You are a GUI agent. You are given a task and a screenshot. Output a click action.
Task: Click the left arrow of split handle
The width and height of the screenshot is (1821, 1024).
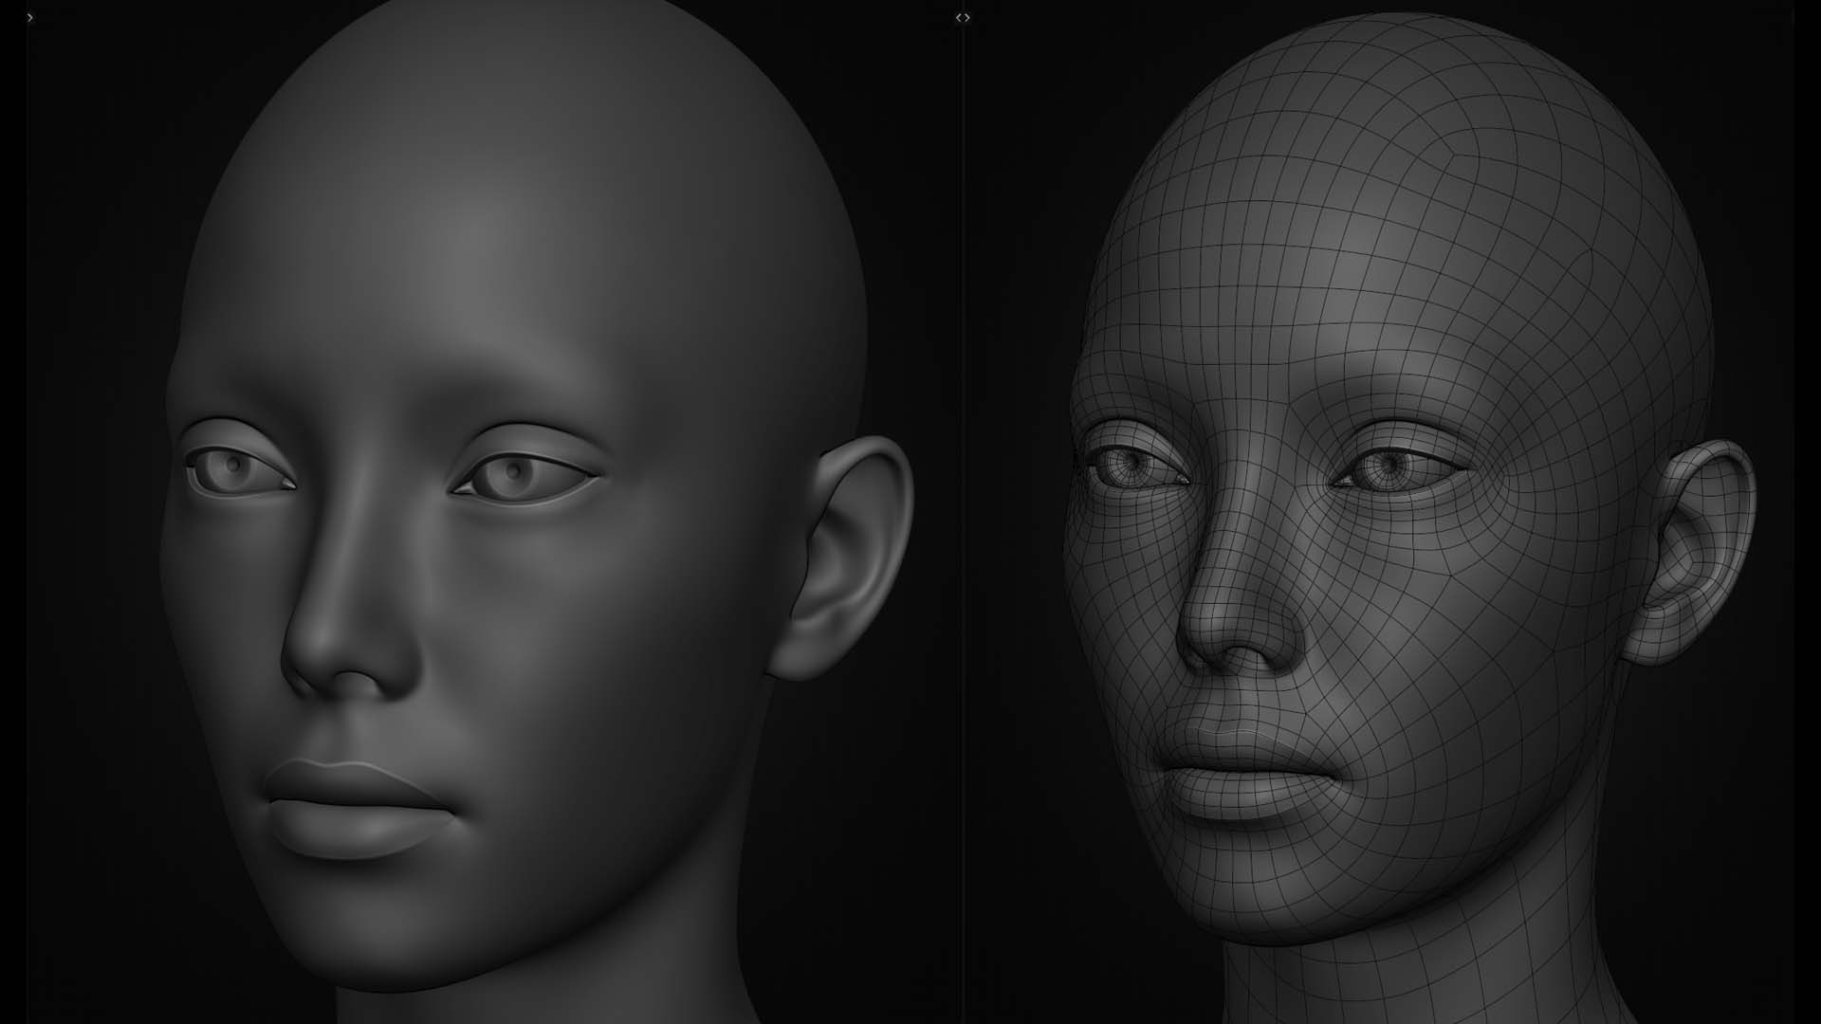pyautogui.click(x=958, y=17)
